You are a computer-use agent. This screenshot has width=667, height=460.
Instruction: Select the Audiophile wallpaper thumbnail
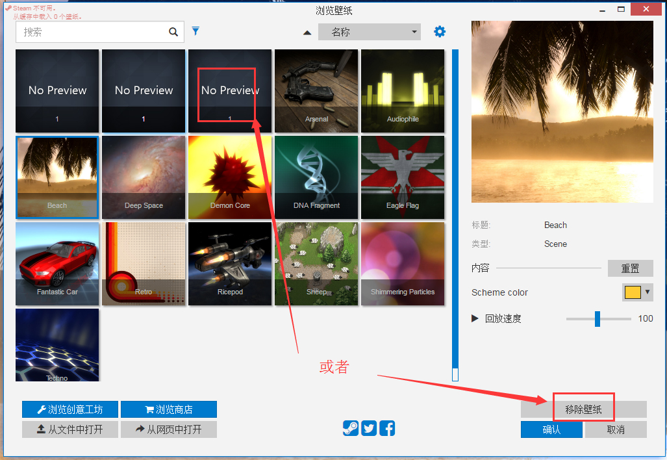pyautogui.click(x=403, y=91)
